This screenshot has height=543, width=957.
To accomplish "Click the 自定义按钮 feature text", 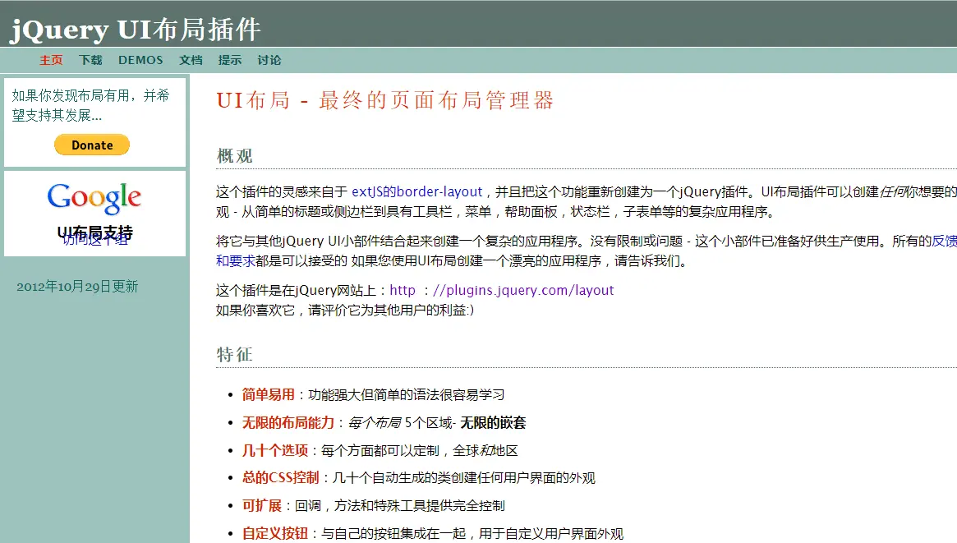I will (275, 534).
